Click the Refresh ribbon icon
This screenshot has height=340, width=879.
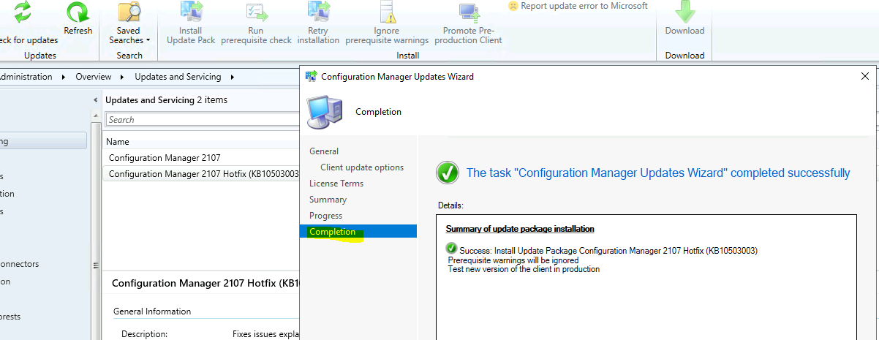[x=78, y=12]
